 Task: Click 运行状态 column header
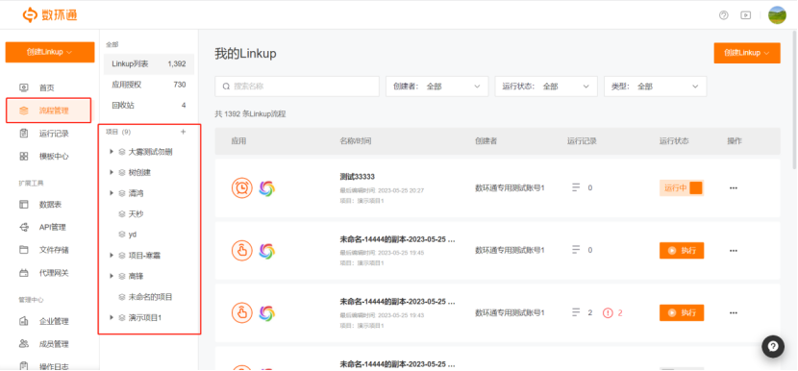tap(674, 141)
